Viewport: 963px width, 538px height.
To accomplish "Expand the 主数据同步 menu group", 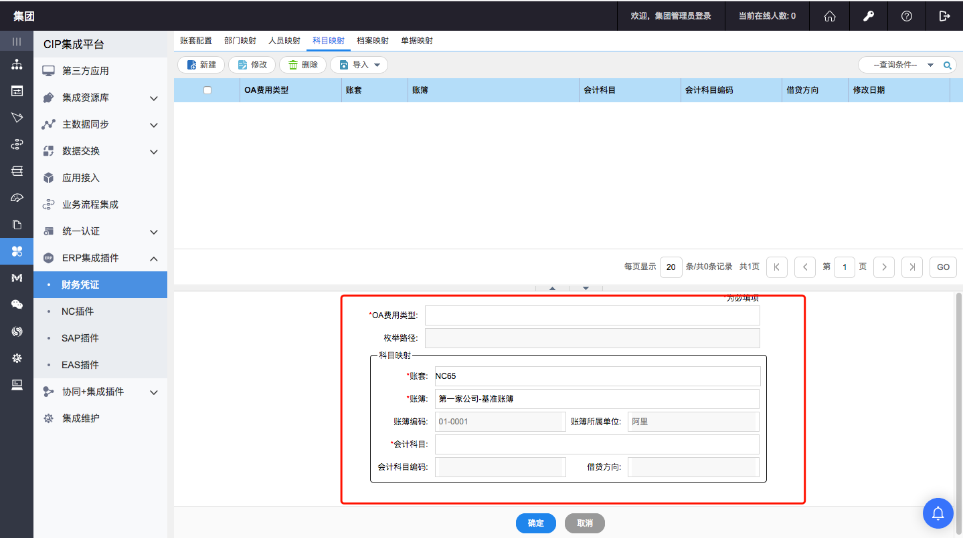I will (153, 125).
